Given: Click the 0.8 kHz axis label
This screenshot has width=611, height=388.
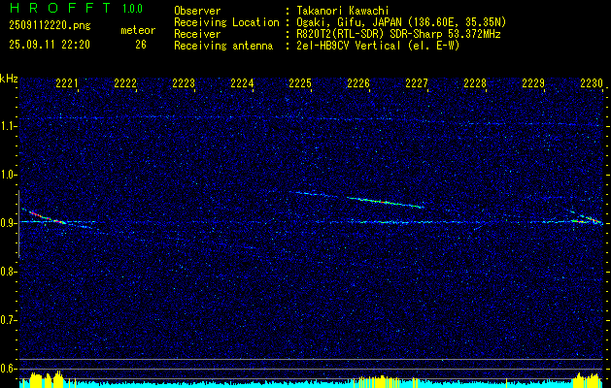Looking at the screenshot, I should click(9, 272).
